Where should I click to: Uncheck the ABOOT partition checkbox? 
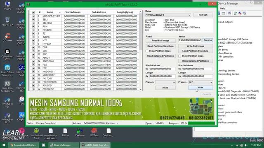coord(33,58)
